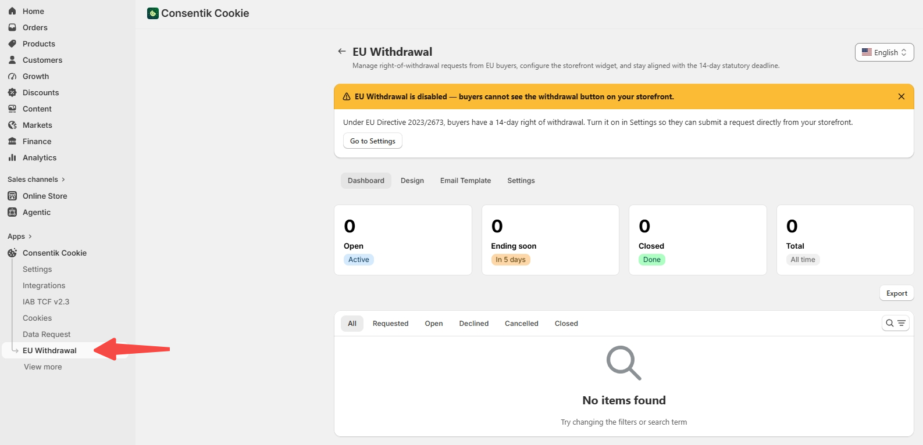This screenshot has height=445, width=923.
Task: Click the Active badge
Action: click(x=359, y=260)
